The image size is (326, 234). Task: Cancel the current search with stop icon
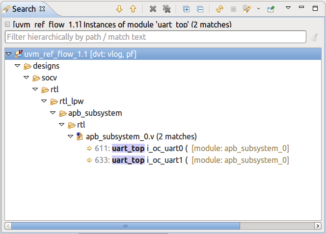[x=233, y=9]
